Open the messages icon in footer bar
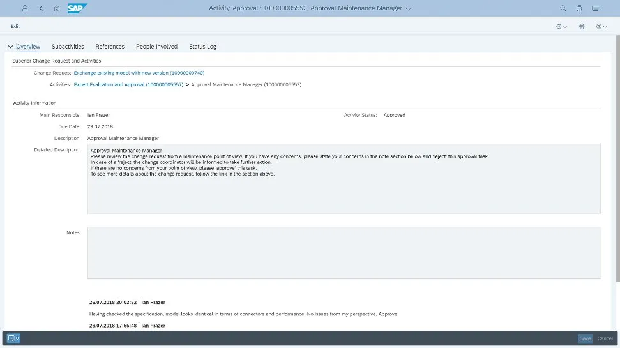The image size is (620, 348). click(x=13, y=338)
